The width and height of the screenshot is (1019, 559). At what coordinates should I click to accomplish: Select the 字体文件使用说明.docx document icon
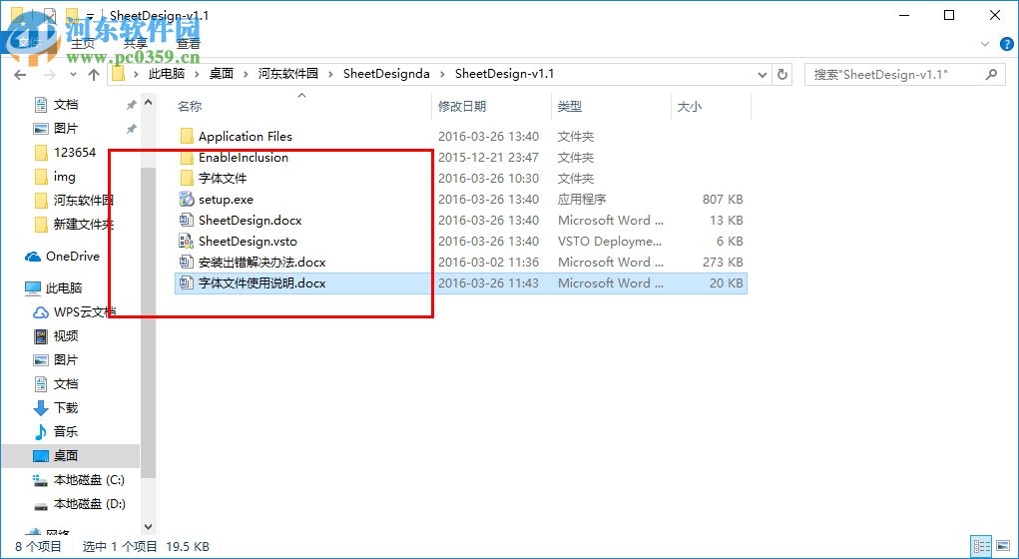click(x=187, y=282)
